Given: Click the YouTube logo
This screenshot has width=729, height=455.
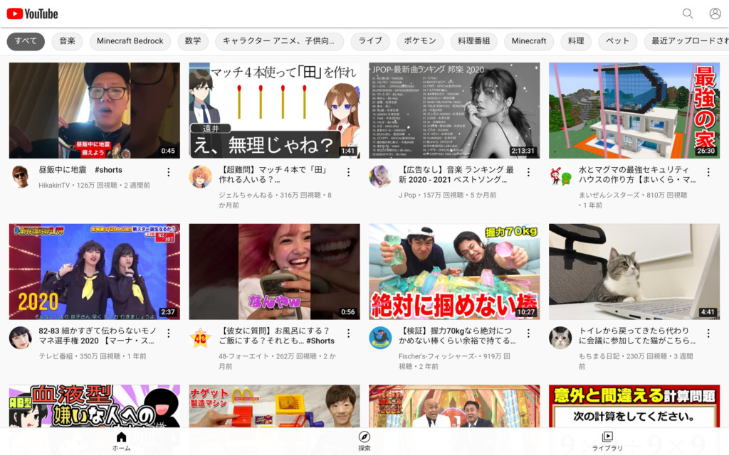Looking at the screenshot, I should 32,14.
